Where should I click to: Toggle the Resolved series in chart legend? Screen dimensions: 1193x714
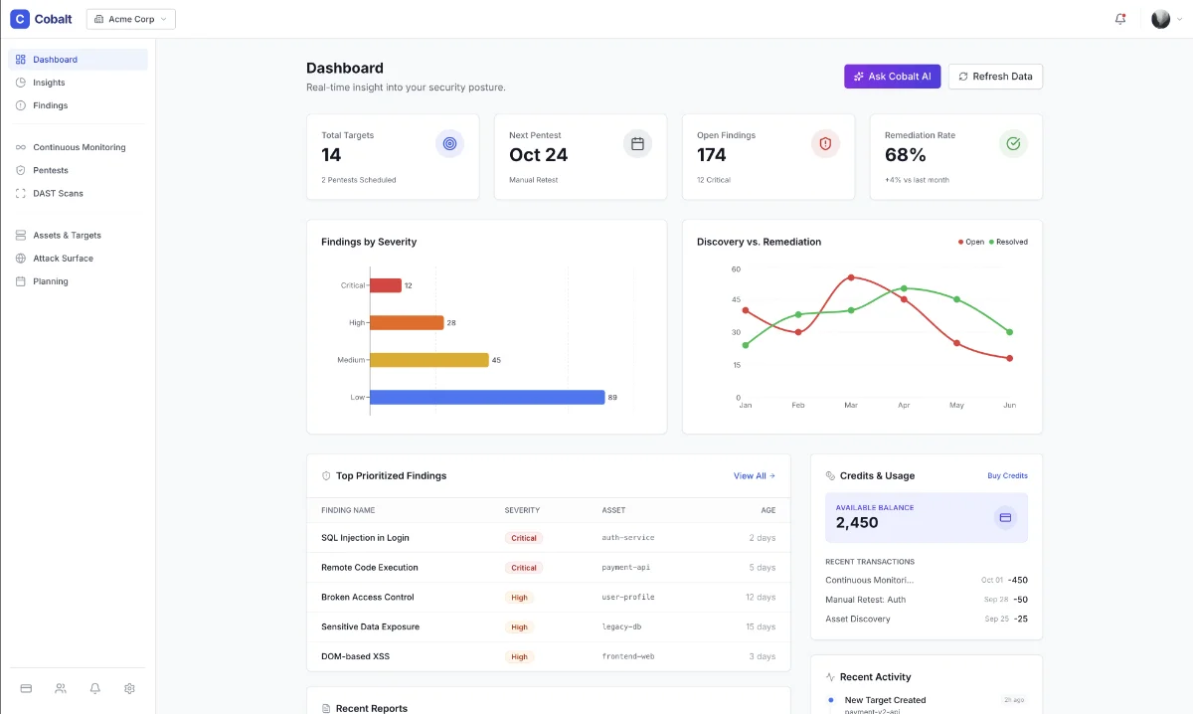[1008, 242]
